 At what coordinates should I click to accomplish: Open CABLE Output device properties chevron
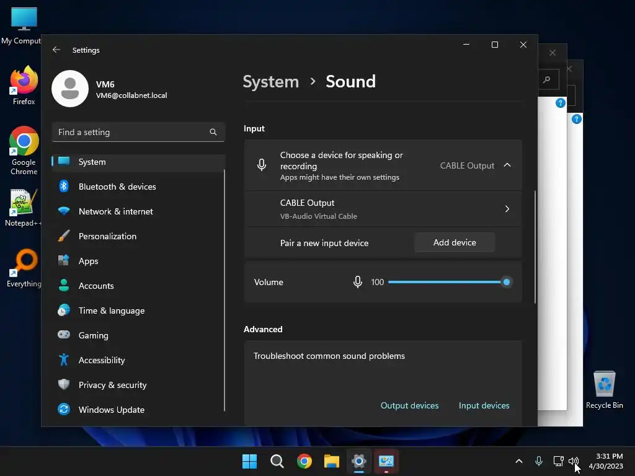(507, 209)
